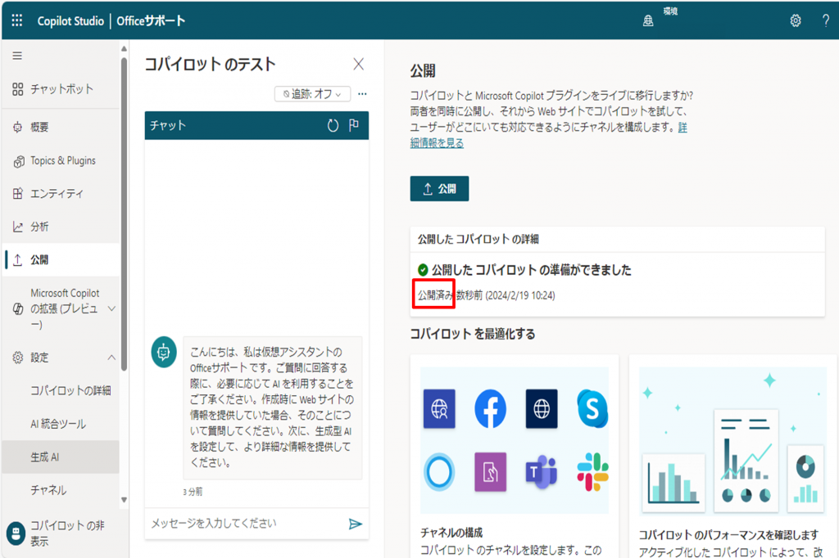
Task: Click the 分析 chart icon
Action: (18, 227)
